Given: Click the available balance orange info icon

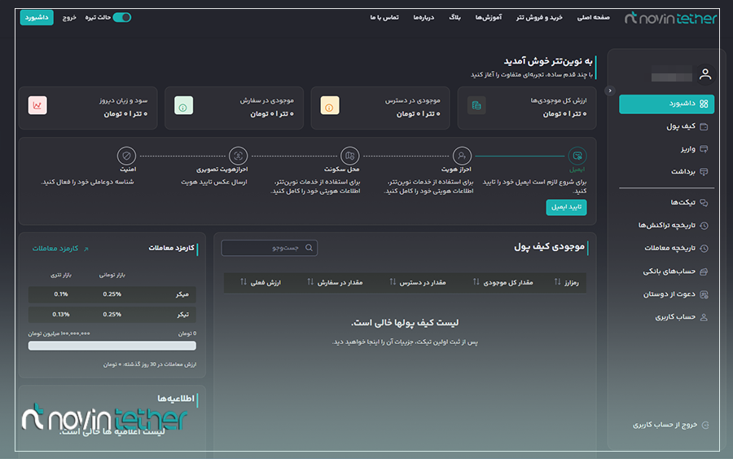Looking at the screenshot, I should pyautogui.click(x=330, y=105).
